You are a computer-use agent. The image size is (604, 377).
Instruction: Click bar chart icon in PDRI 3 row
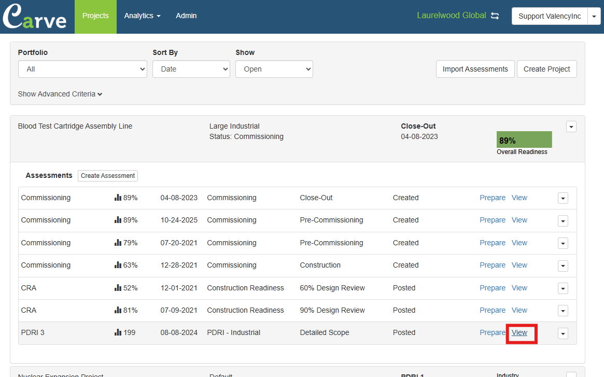[x=118, y=333]
